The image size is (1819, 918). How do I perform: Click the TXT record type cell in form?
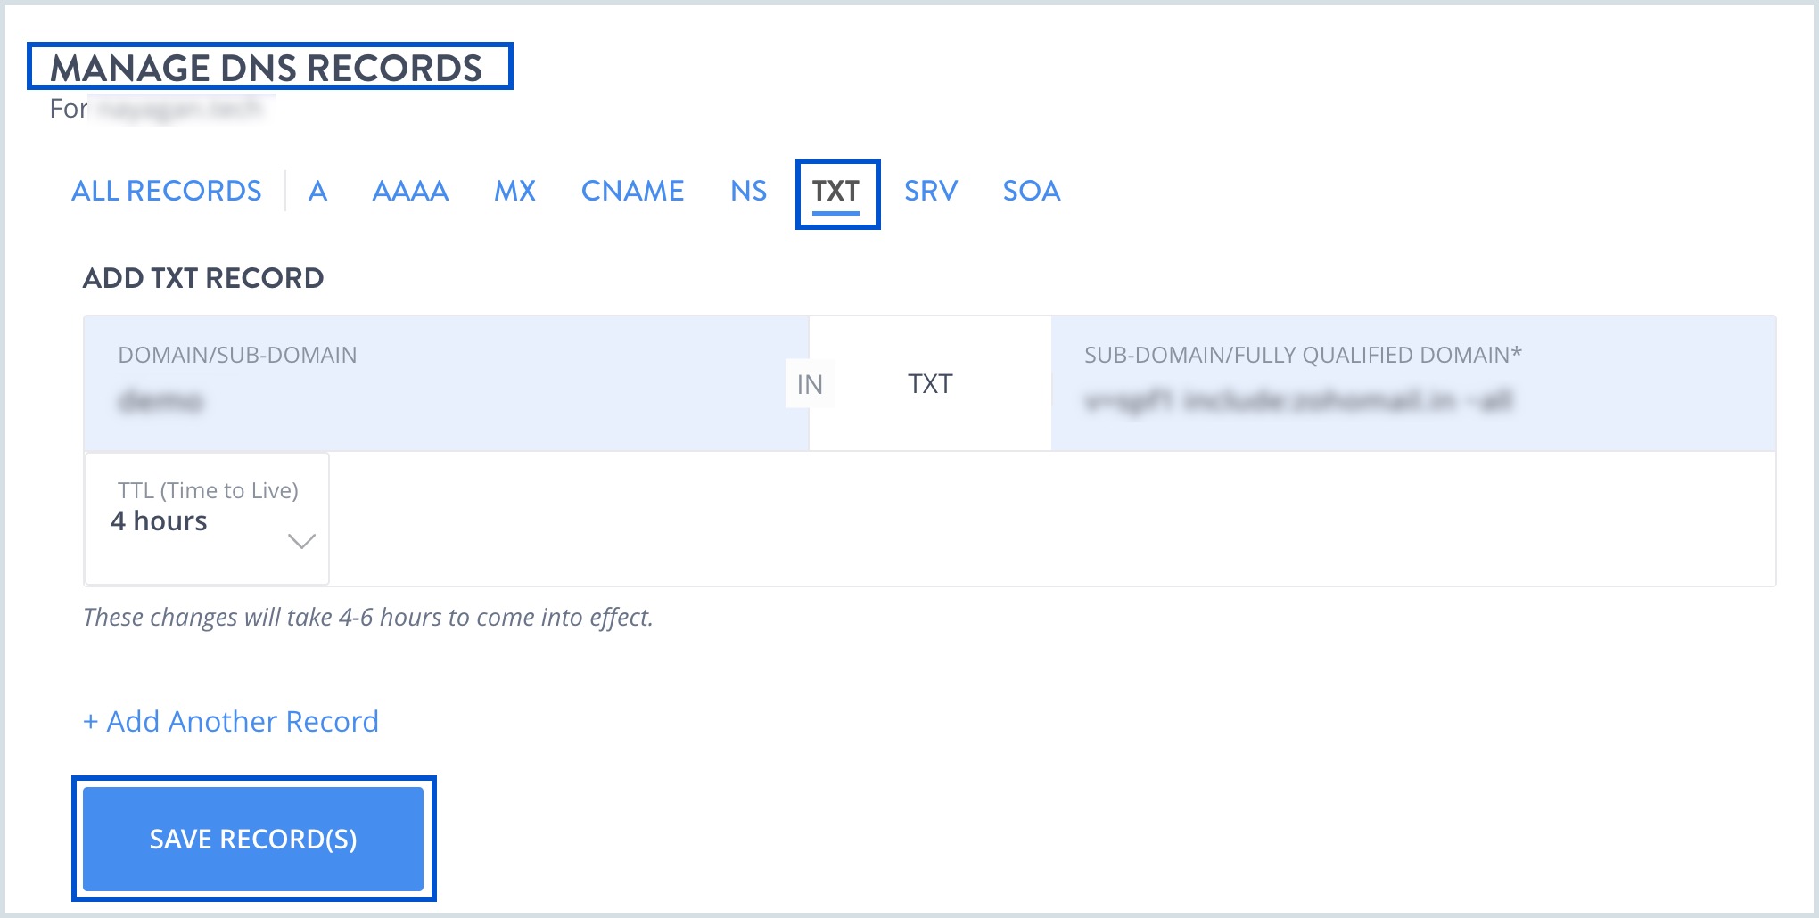point(930,384)
